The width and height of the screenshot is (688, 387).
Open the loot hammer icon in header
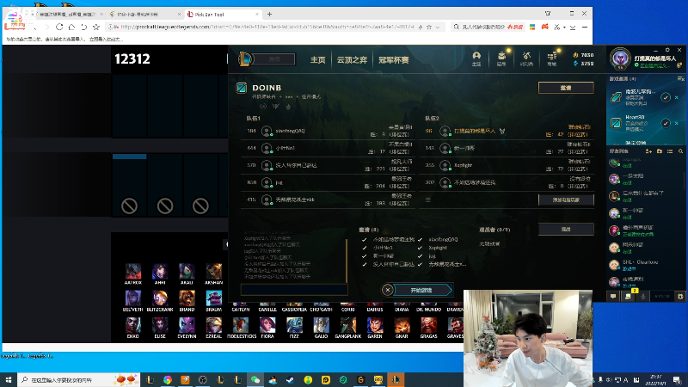pos(526,58)
